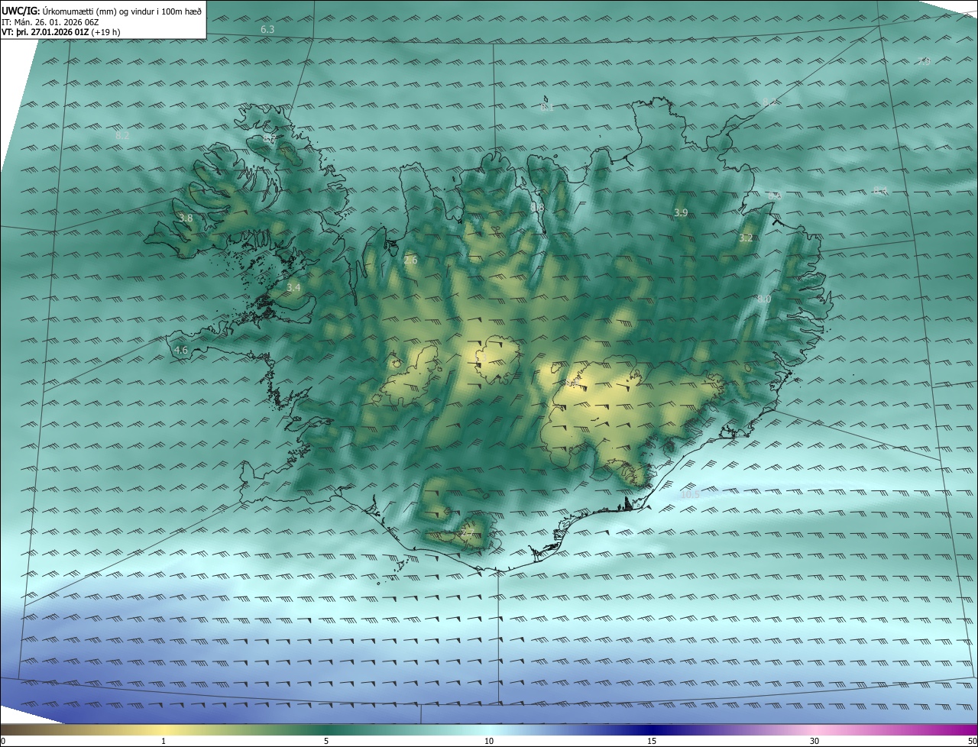The image size is (978, 747).
Task: Click the colorbar tick label 15
Action: coord(652,741)
